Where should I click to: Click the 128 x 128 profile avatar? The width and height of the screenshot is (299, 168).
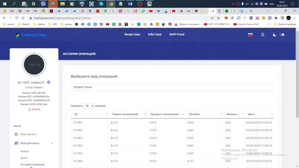pyautogui.click(x=34, y=64)
